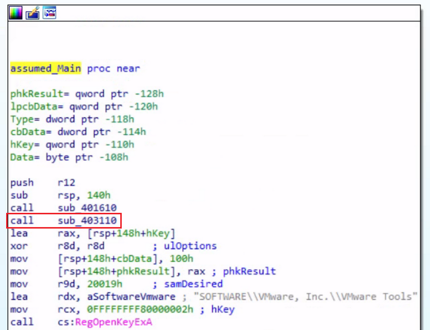Click the node color palette icon
Screen dimensions: 430x330
pos(15,13)
